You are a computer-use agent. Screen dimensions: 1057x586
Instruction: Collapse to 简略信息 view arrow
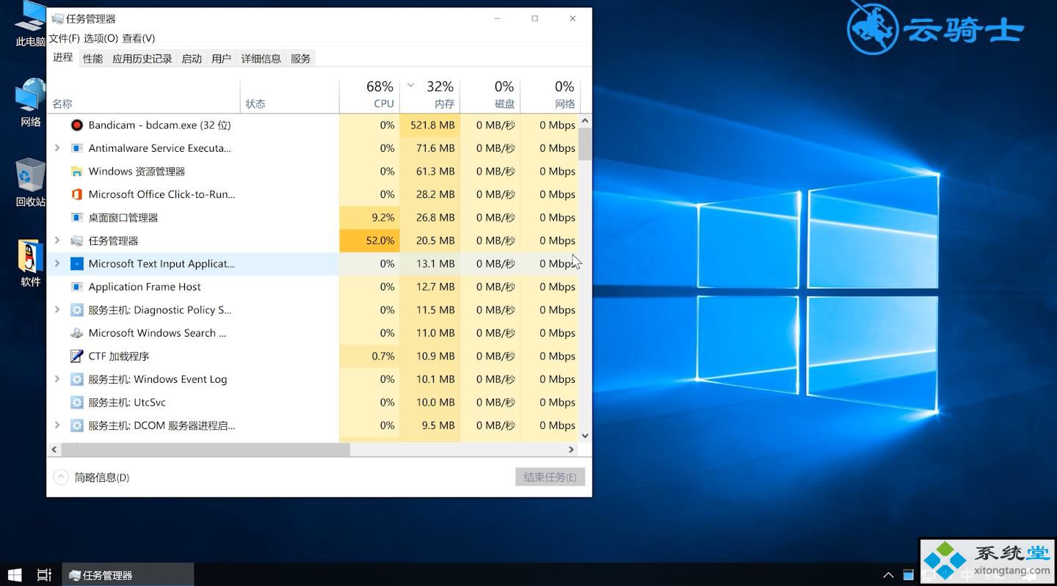[x=60, y=477]
